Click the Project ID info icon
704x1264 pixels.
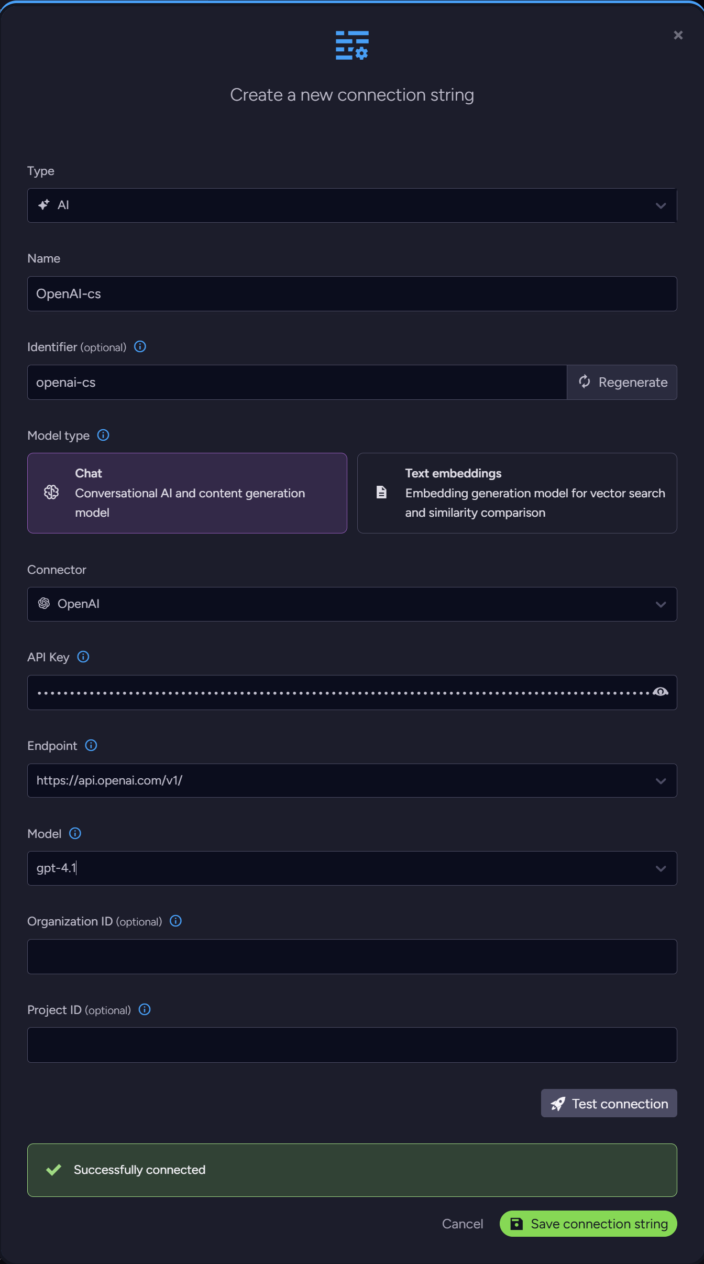(145, 1009)
